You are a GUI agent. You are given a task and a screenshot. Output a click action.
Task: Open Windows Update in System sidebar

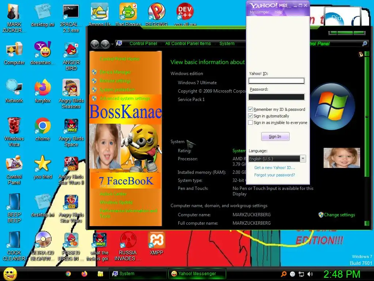(x=116, y=202)
